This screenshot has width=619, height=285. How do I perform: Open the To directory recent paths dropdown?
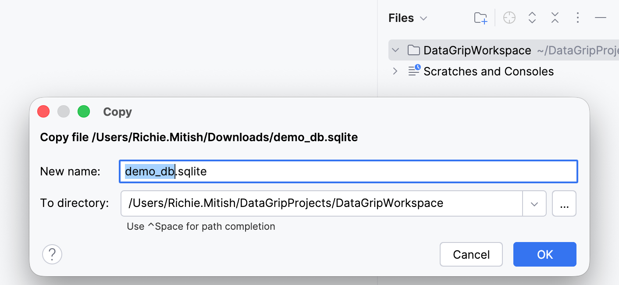pos(534,203)
